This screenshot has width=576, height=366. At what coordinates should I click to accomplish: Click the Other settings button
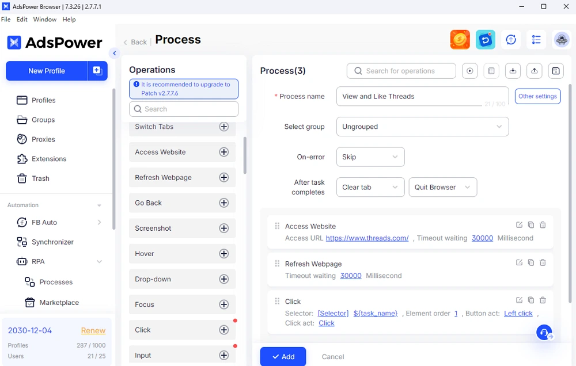537,97
